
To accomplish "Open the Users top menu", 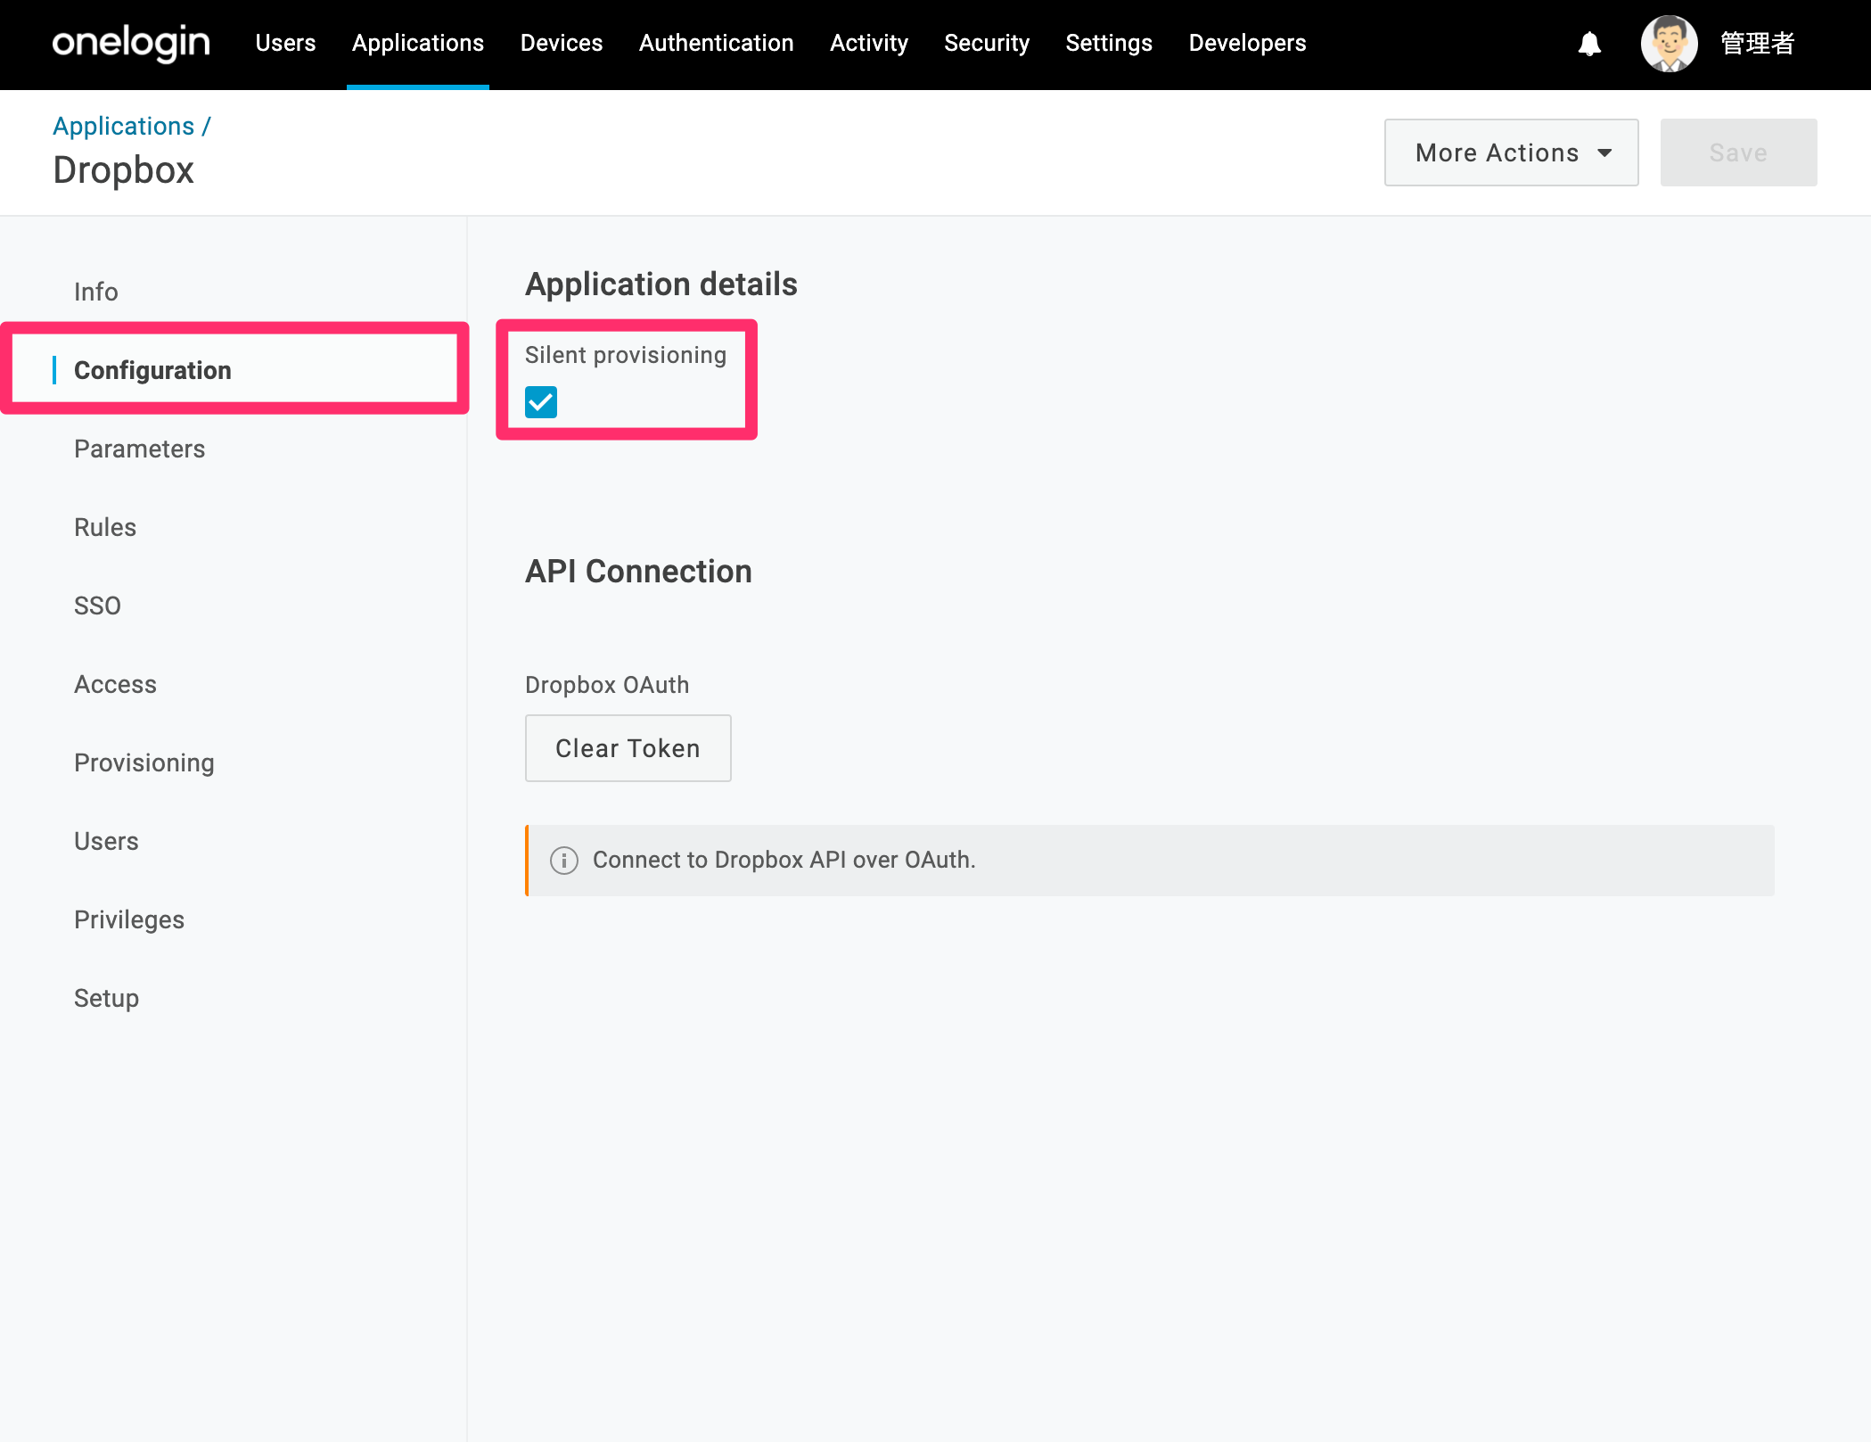I will [x=285, y=43].
